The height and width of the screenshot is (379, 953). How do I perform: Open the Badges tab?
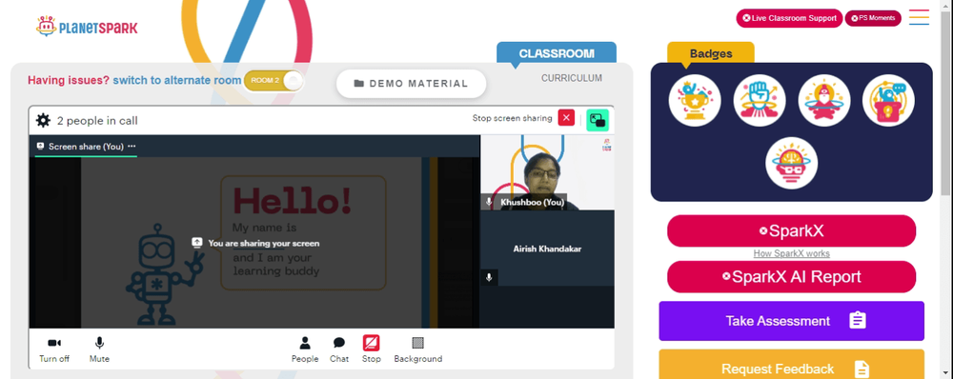711,53
